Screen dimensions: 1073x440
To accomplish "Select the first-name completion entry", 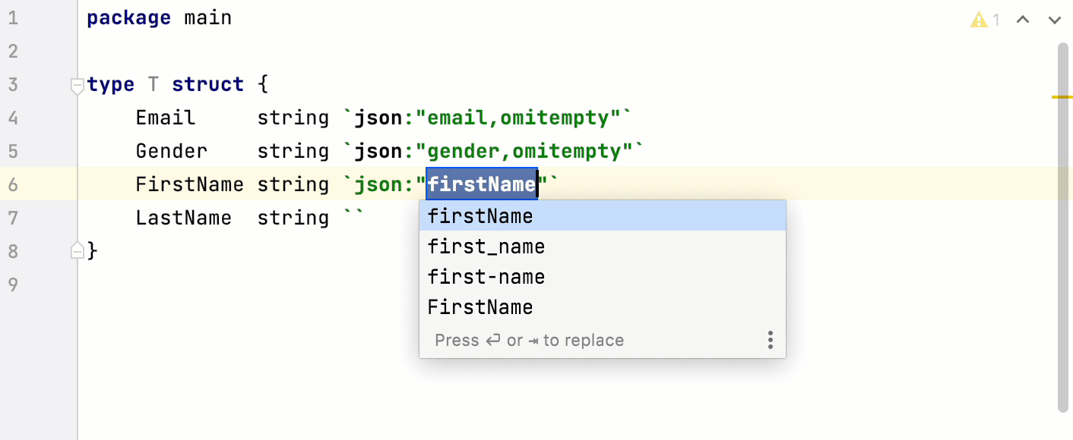I will click(x=486, y=277).
